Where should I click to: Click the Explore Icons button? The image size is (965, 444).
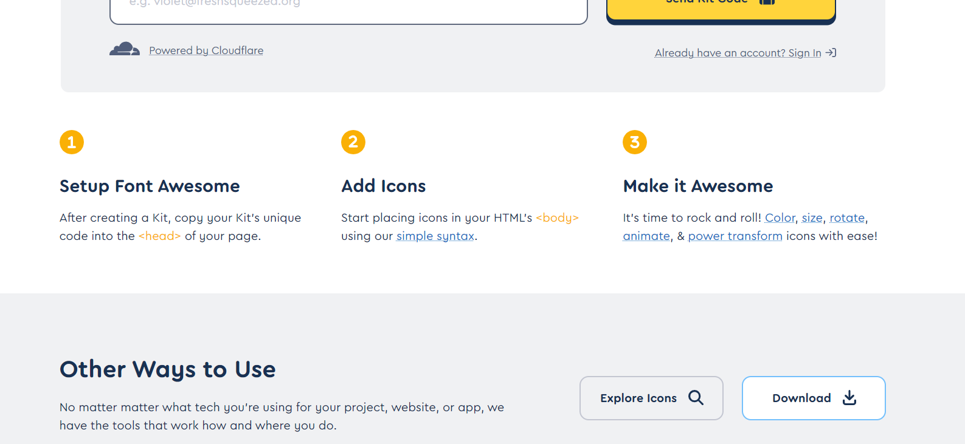click(x=651, y=398)
